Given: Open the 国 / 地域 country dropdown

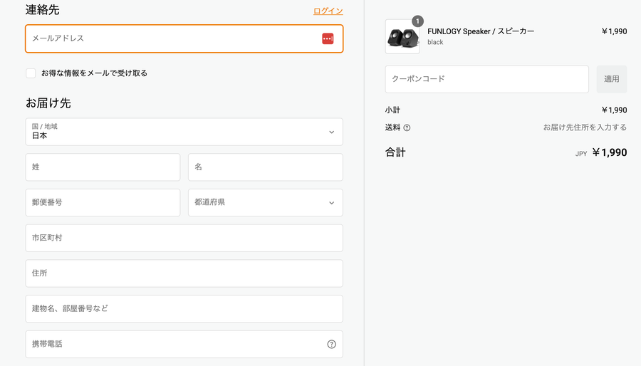Looking at the screenshot, I should (x=184, y=132).
